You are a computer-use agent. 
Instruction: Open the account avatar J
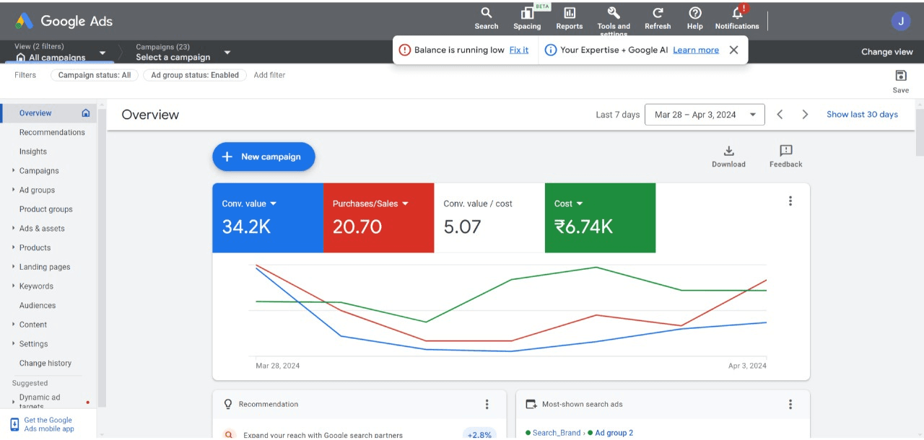(x=901, y=21)
